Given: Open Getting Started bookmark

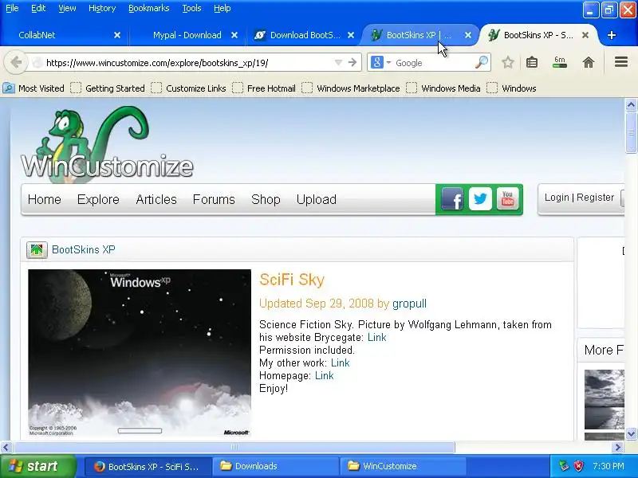Looking at the screenshot, I should click(108, 88).
